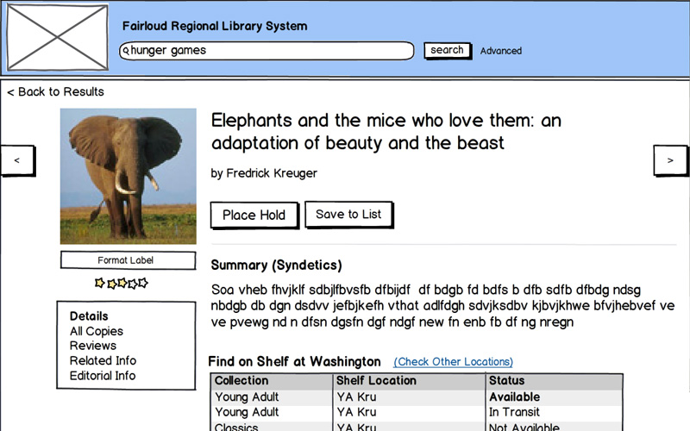This screenshot has width=690, height=431.
Task: Click the elephant book cover image
Action: click(x=128, y=176)
